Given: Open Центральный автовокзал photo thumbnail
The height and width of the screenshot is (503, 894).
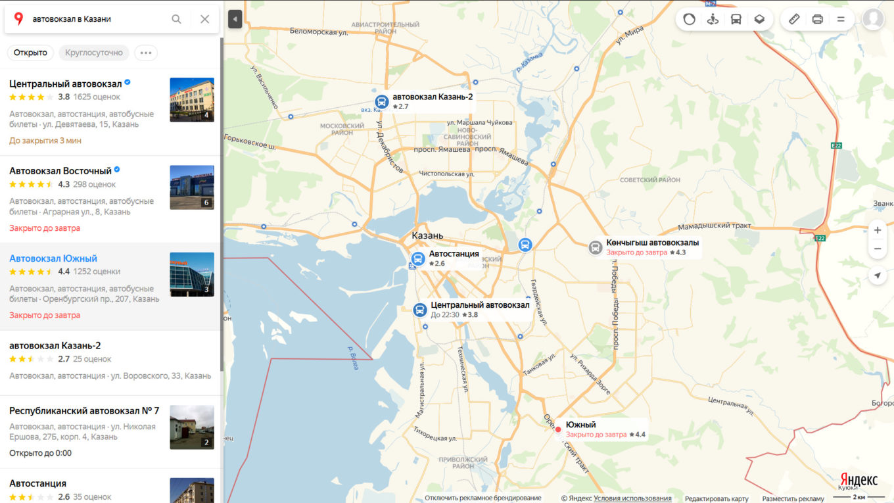Looking at the screenshot, I should [x=192, y=100].
